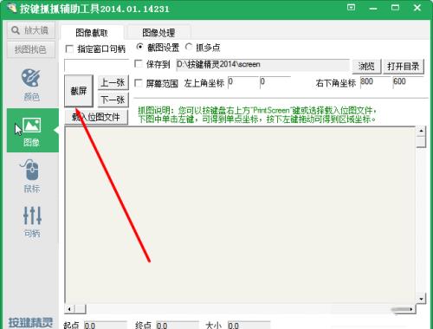Click the title bar dropdown menu icon

[351, 8]
